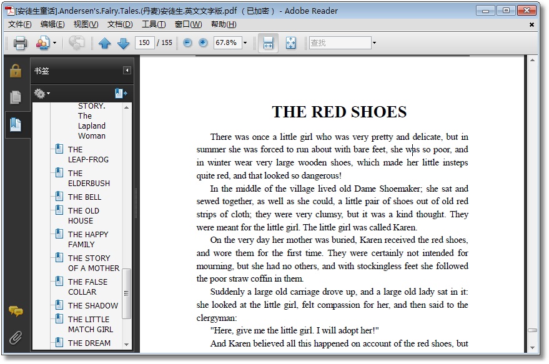Zoom out with the minus button
549x364 pixels.
click(x=187, y=42)
